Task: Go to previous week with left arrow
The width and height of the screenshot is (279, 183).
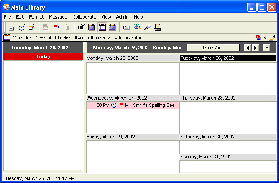Action: click(x=247, y=48)
